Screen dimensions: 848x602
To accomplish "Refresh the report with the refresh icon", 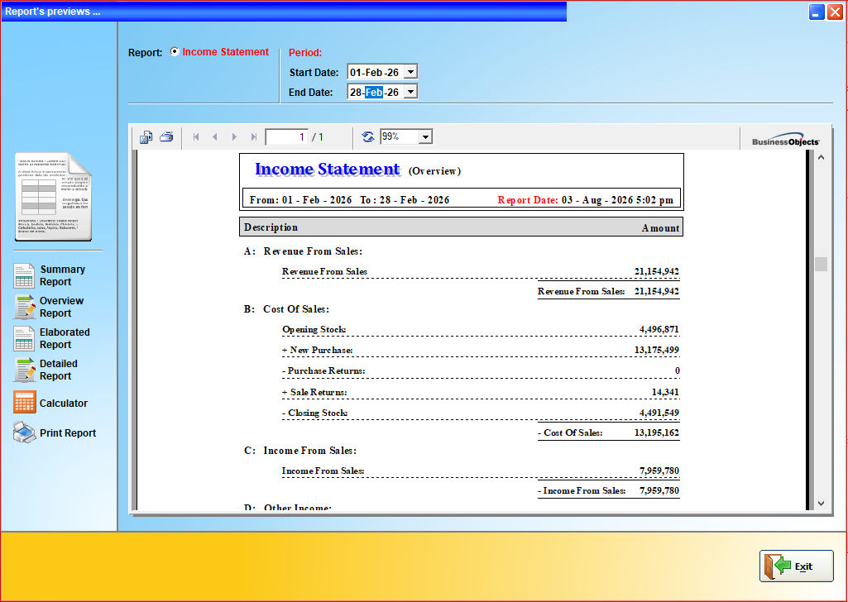I will pos(368,136).
